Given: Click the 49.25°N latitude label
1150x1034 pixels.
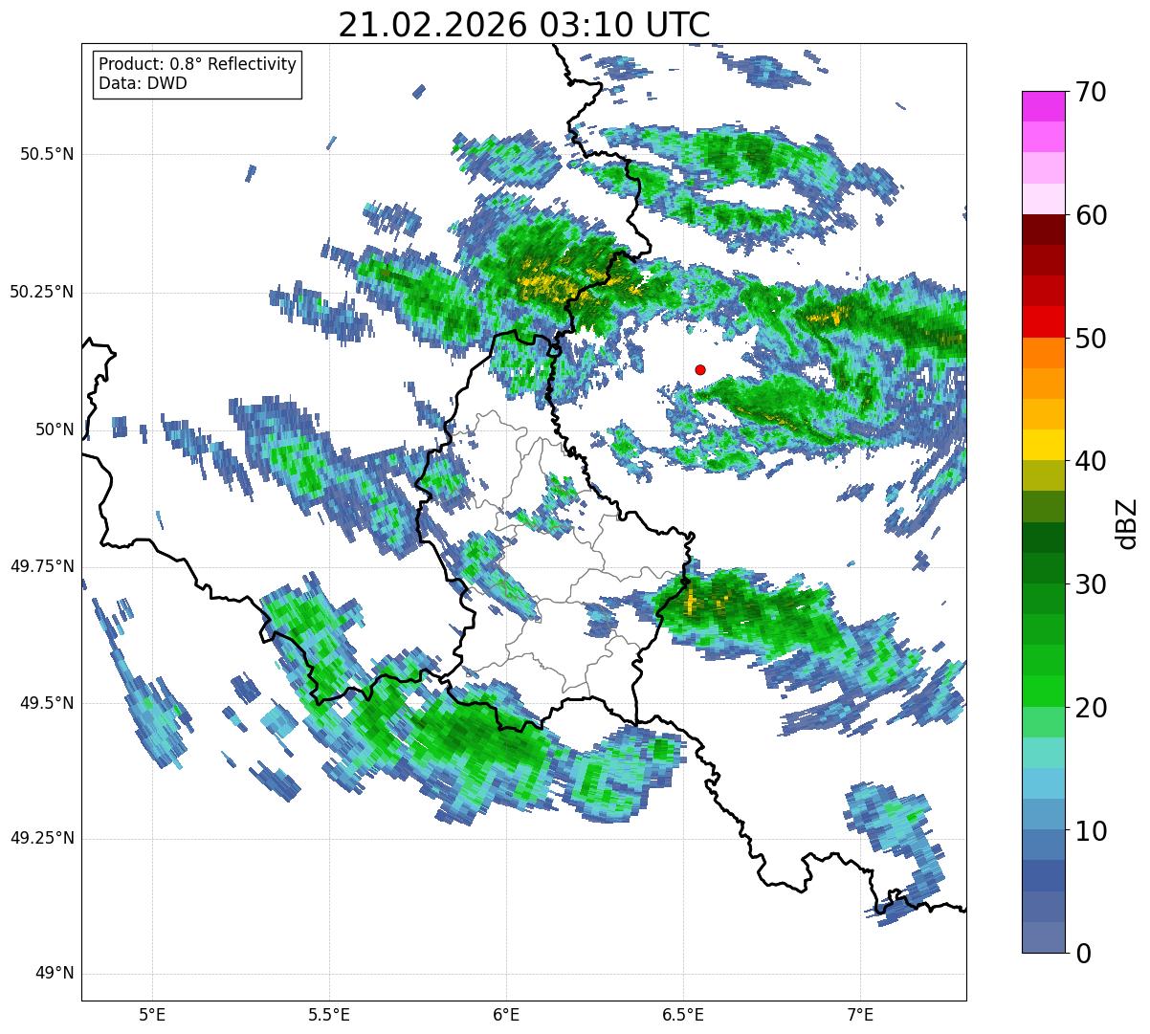Looking at the screenshot, I should pyautogui.click(x=42, y=838).
